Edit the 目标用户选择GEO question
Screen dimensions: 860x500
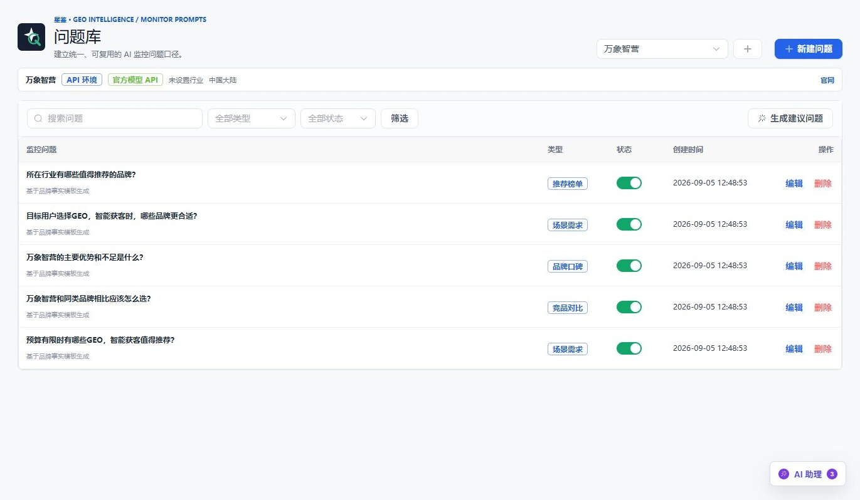pyautogui.click(x=794, y=225)
